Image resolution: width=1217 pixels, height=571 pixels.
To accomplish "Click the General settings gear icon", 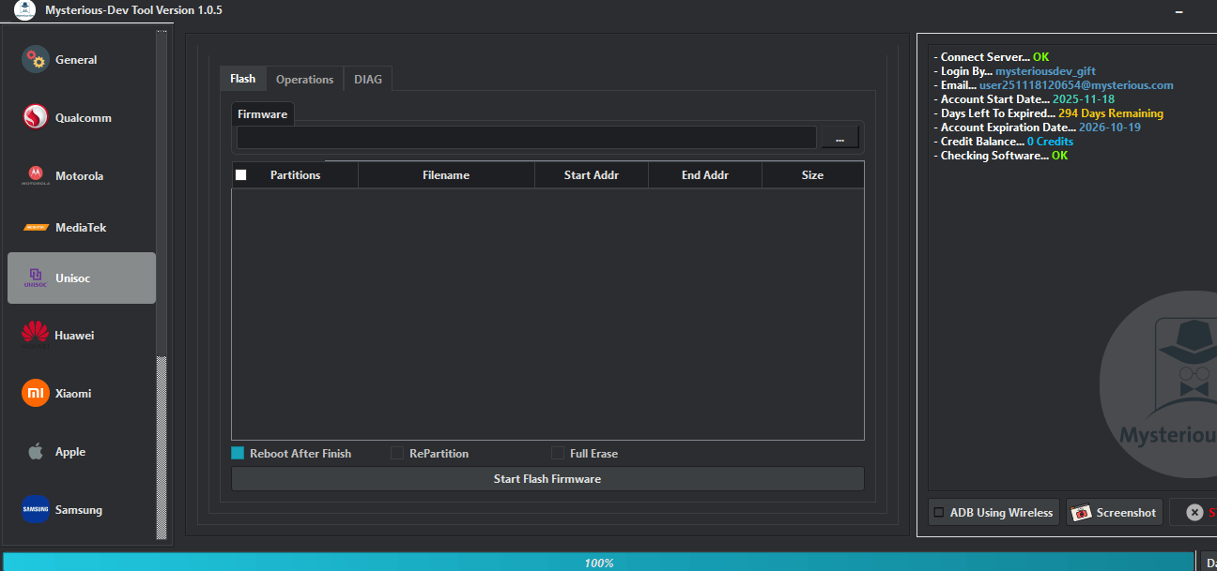I will tap(35, 59).
